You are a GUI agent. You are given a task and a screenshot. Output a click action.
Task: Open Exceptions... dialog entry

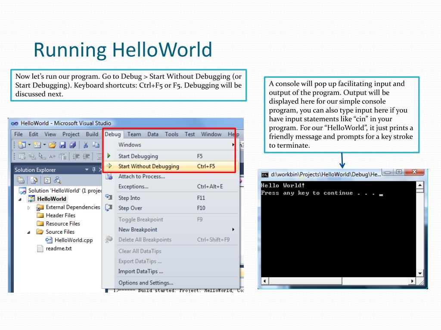point(170,186)
